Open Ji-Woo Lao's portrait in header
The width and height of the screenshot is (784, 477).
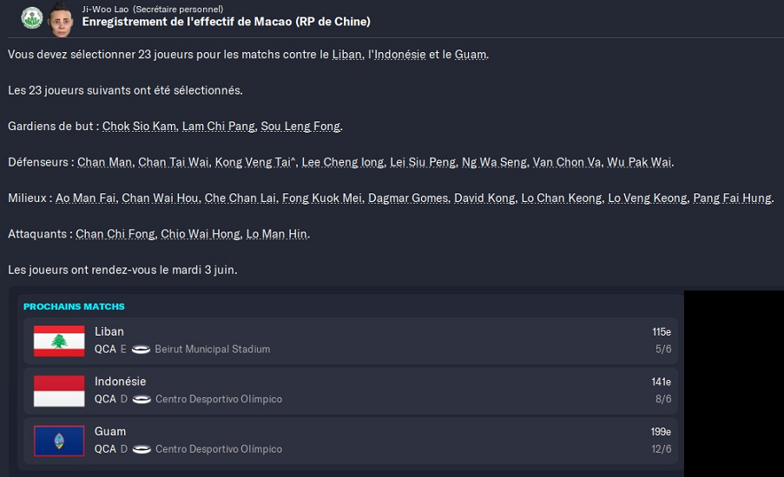coord(60,16)
